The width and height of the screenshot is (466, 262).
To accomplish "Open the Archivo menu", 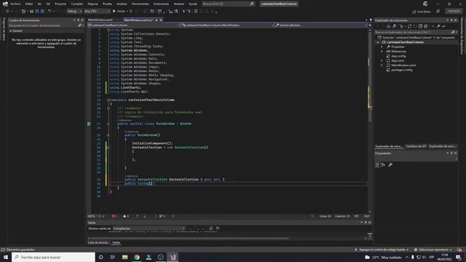I will (x=15, y=4).
